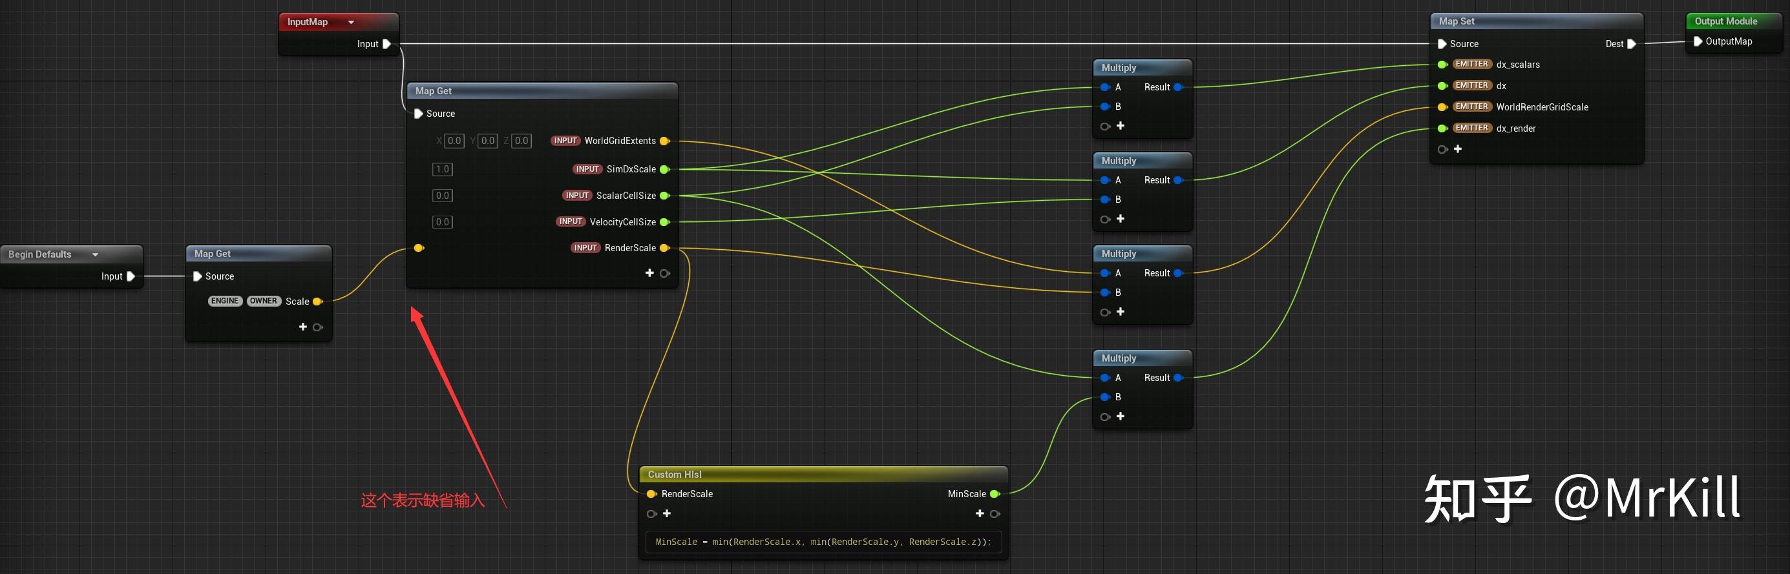
Task: Click pin B of the third Multiply node
Action: click(x=1105, y=293)
